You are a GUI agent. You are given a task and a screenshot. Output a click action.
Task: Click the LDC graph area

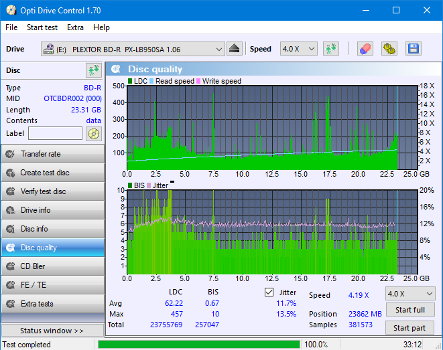(x=272, y=127)
